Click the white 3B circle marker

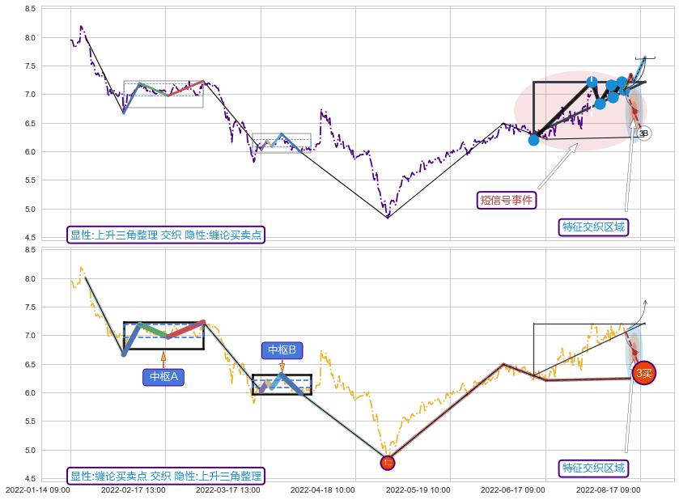643,133
